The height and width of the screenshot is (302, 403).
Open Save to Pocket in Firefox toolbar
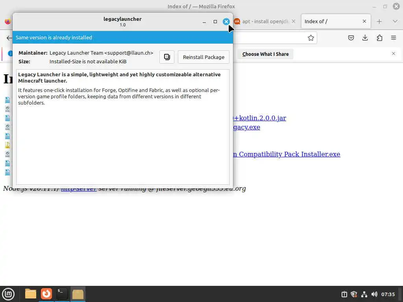click(x=351, y=38)
